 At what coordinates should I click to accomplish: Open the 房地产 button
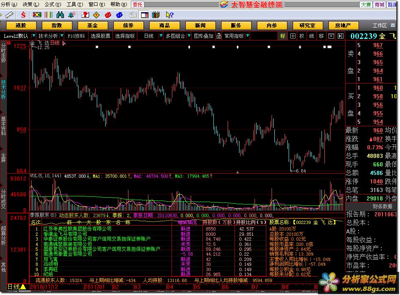click(343, 25)
